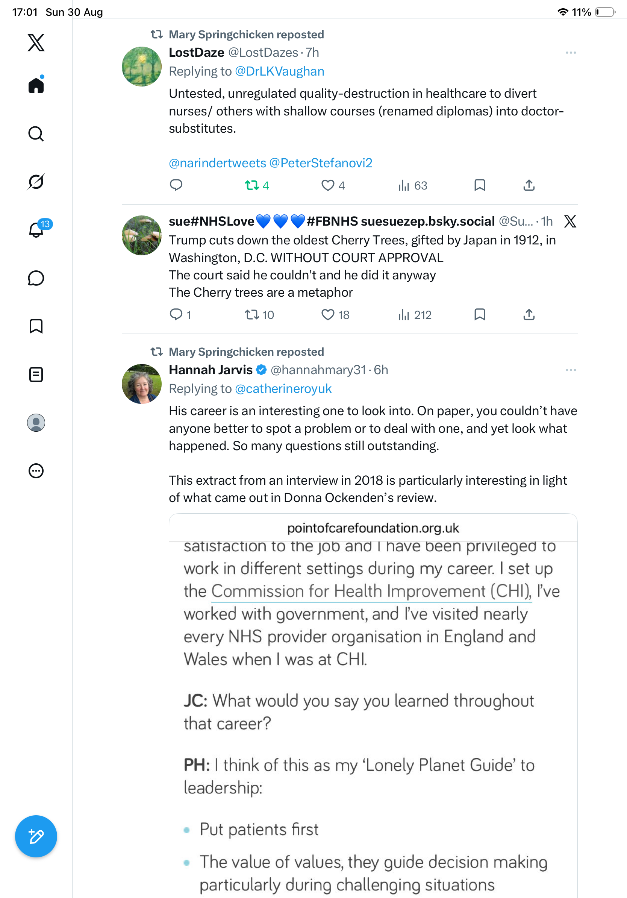The image size is (627, 898).
Task: Undo repost on LostDaze post
Action: 257,185
